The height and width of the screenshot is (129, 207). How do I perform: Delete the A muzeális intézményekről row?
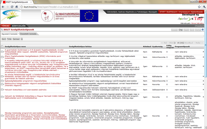pos(203,66)
